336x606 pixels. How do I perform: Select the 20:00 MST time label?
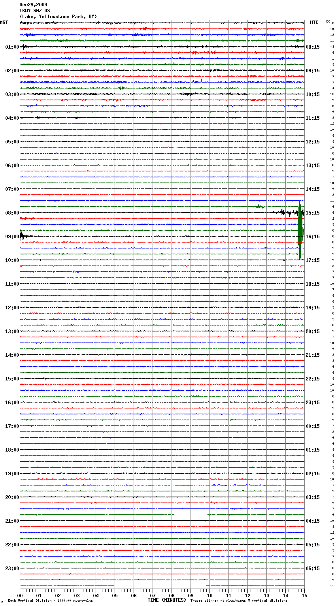click(x=12, y=497)
